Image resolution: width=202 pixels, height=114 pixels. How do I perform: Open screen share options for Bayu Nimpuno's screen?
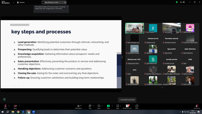pos(65,2)
